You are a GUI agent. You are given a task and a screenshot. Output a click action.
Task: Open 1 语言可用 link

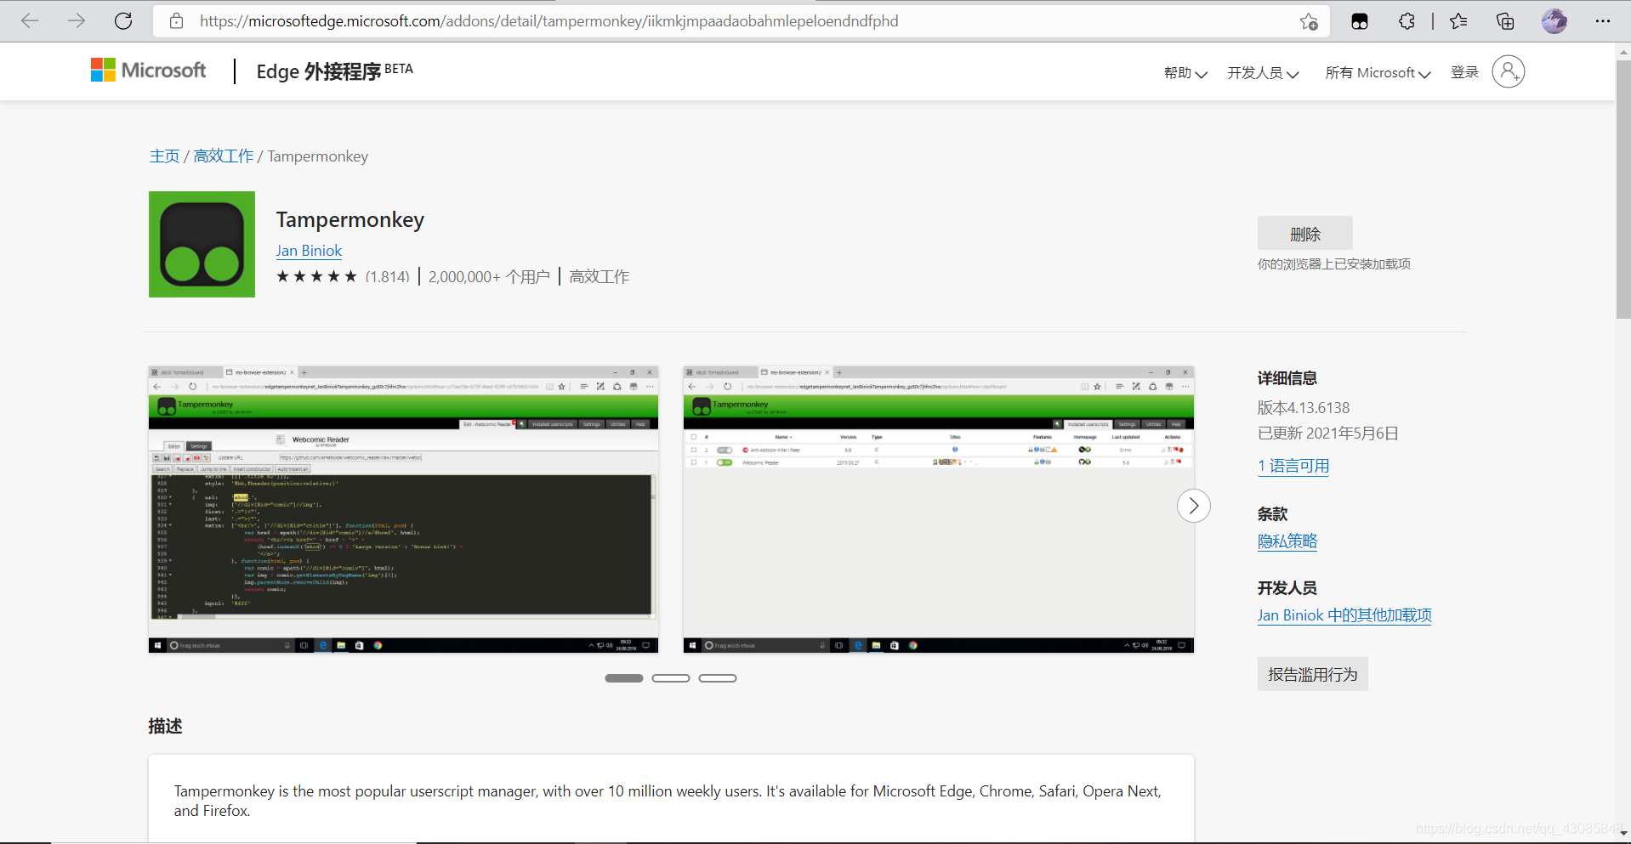pyautogui.click(x=1293, y=466)
